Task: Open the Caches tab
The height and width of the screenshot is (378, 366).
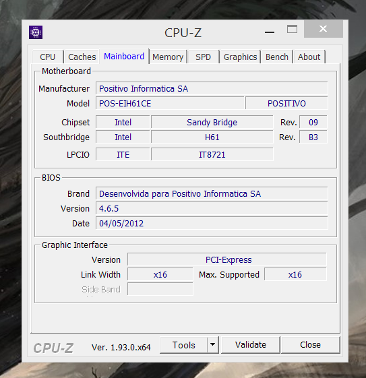Action: click(82, 57)
